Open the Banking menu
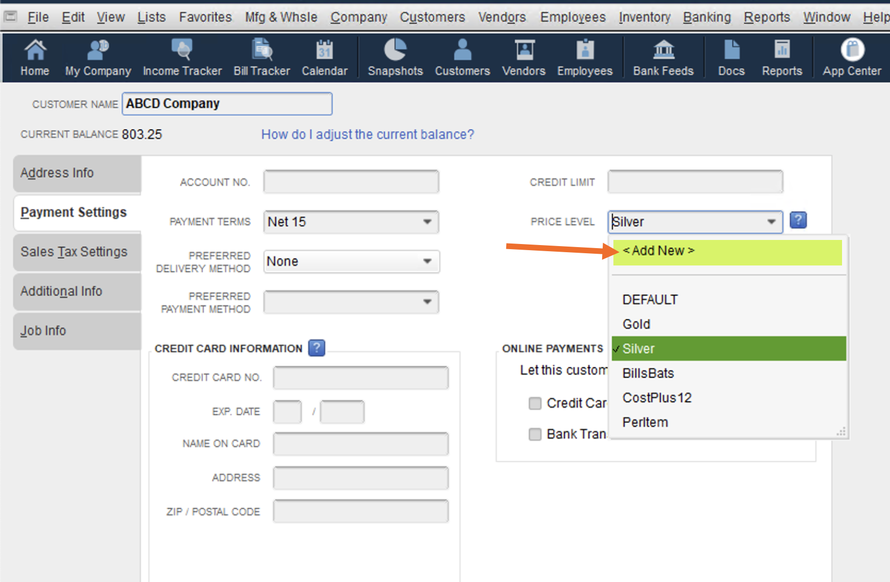Screen dimensions: 890x582 [707, 17]
